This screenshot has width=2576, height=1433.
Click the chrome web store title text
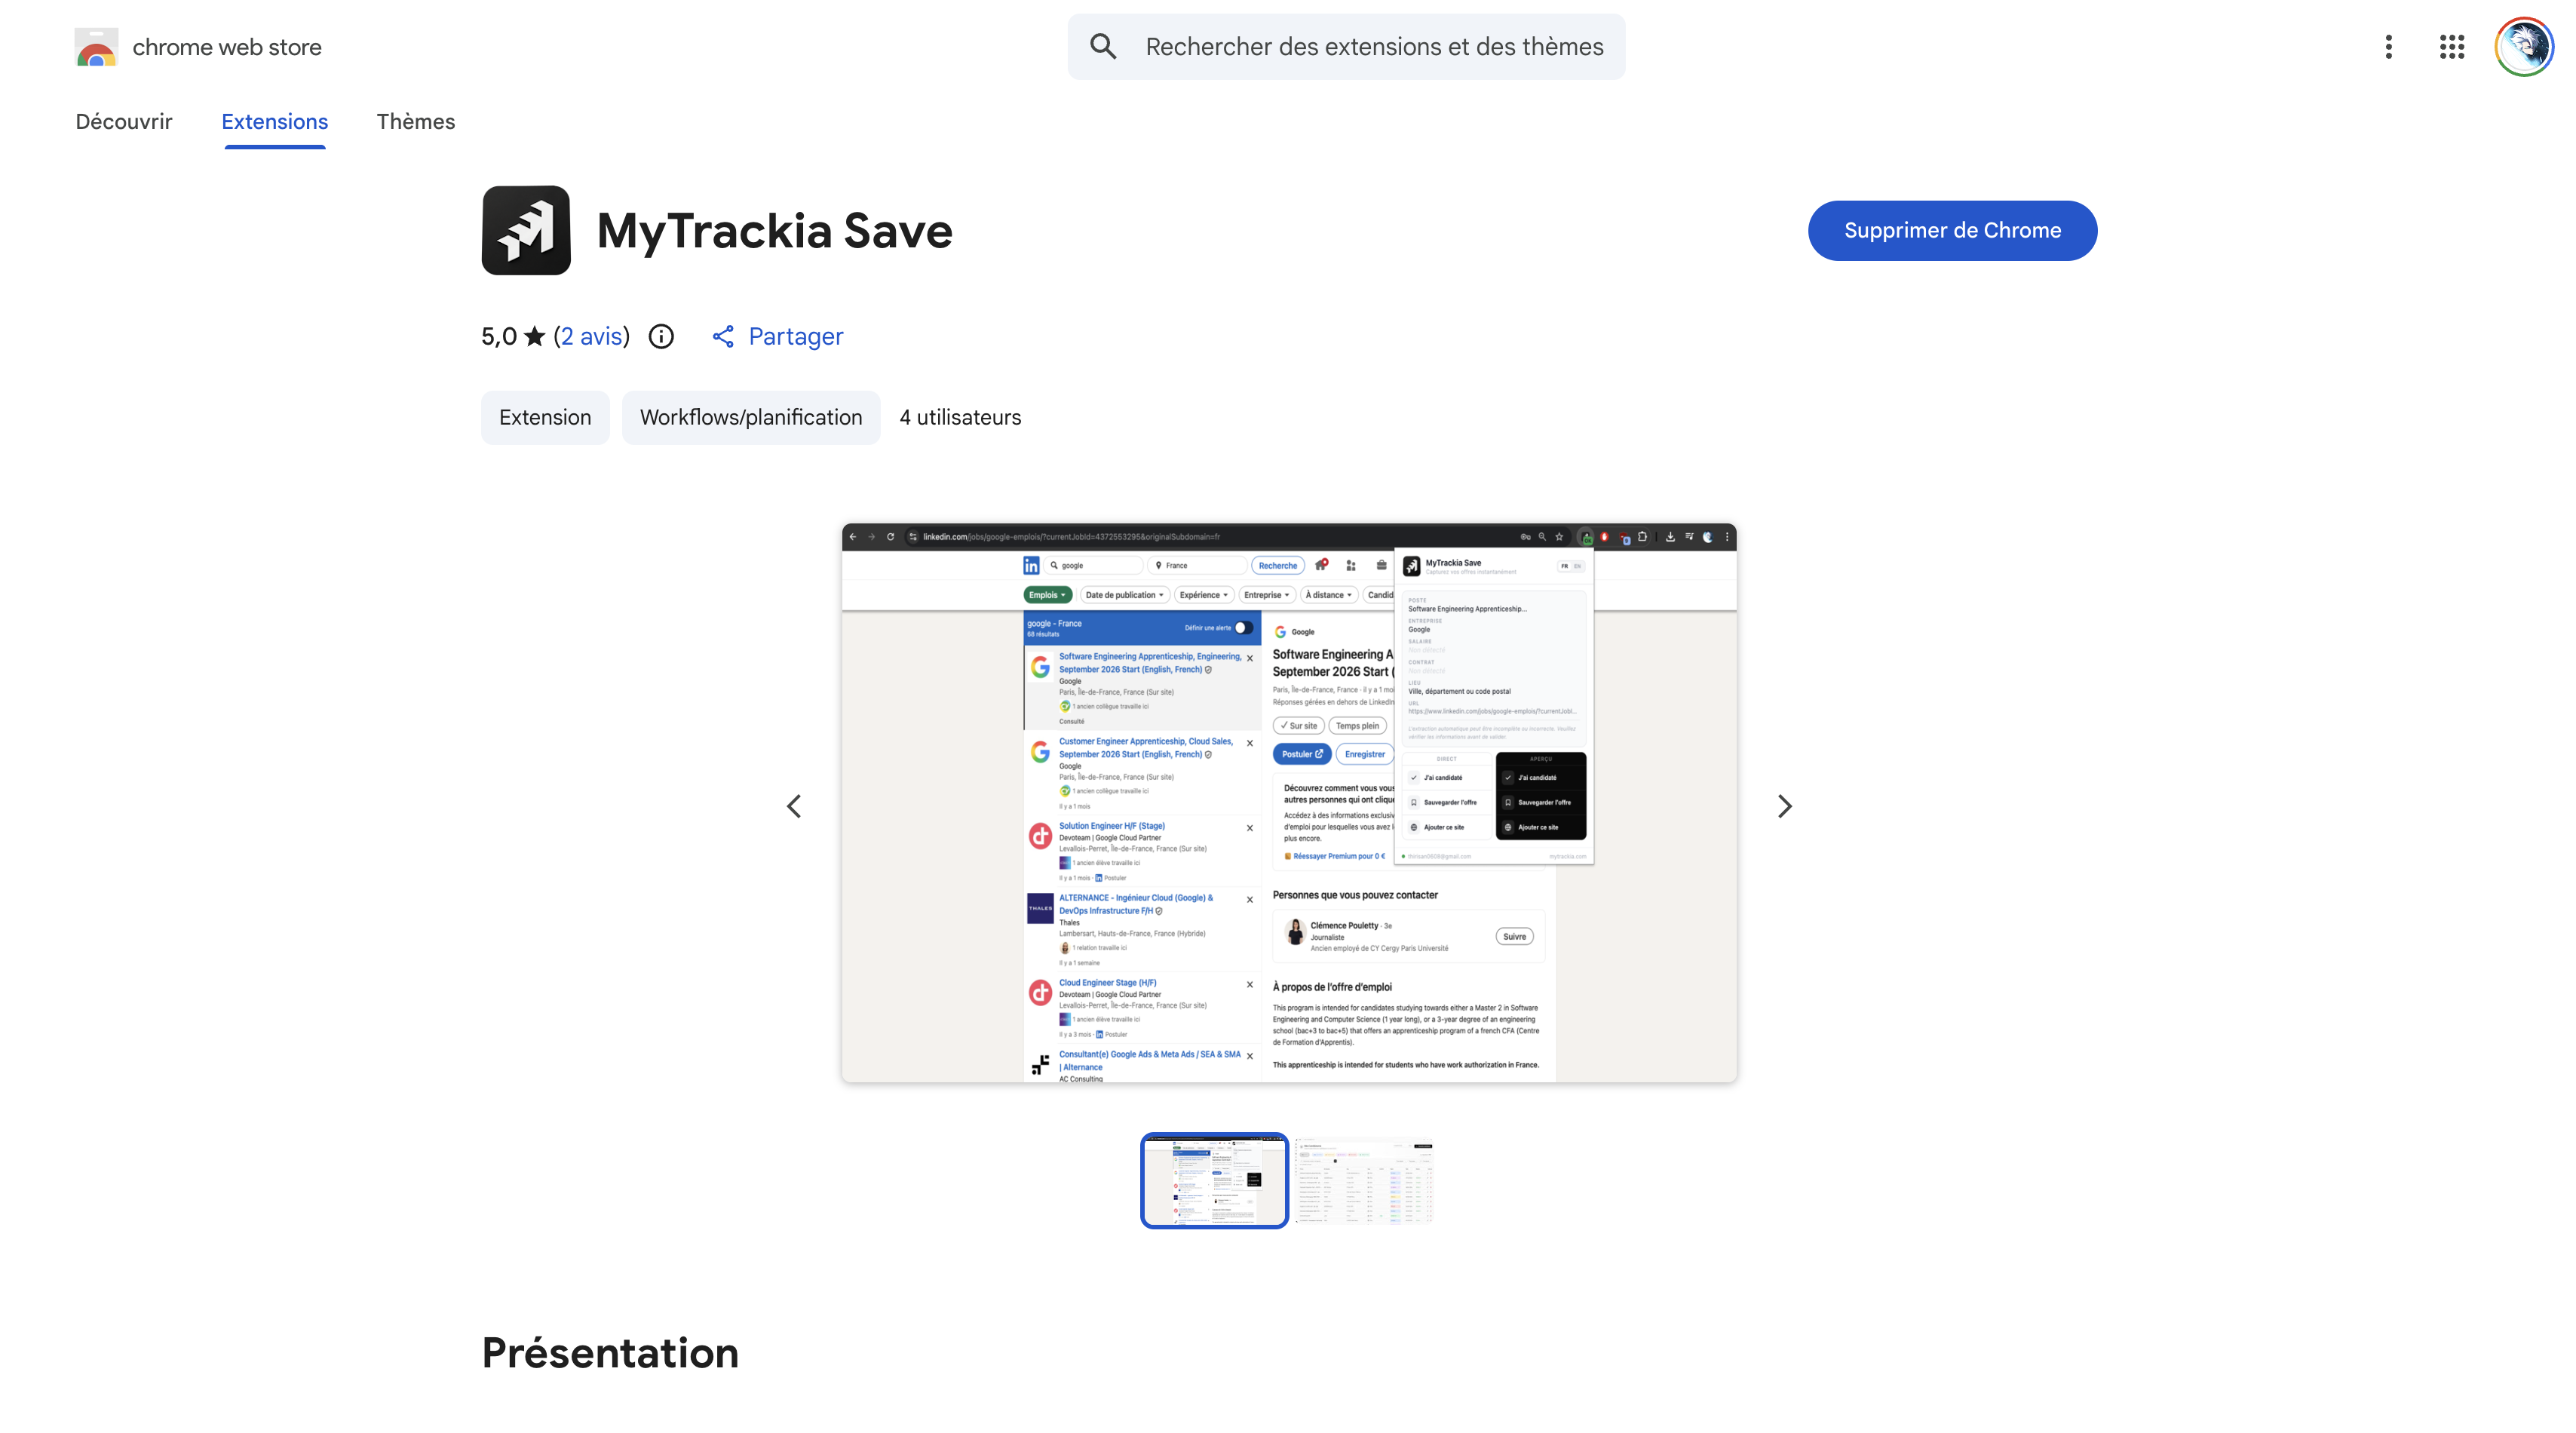pyautogui.click(x=227, y=47)
